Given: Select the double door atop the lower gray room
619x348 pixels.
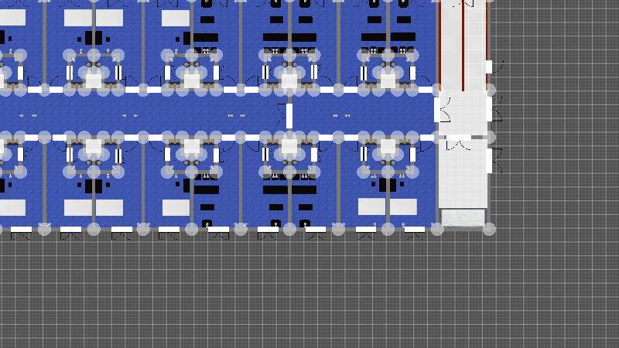Looking at the screenshot, I should click(x=458, y=143).
